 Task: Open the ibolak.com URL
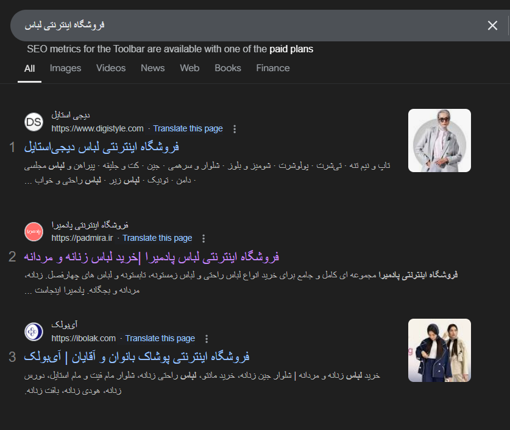[83, 338]
